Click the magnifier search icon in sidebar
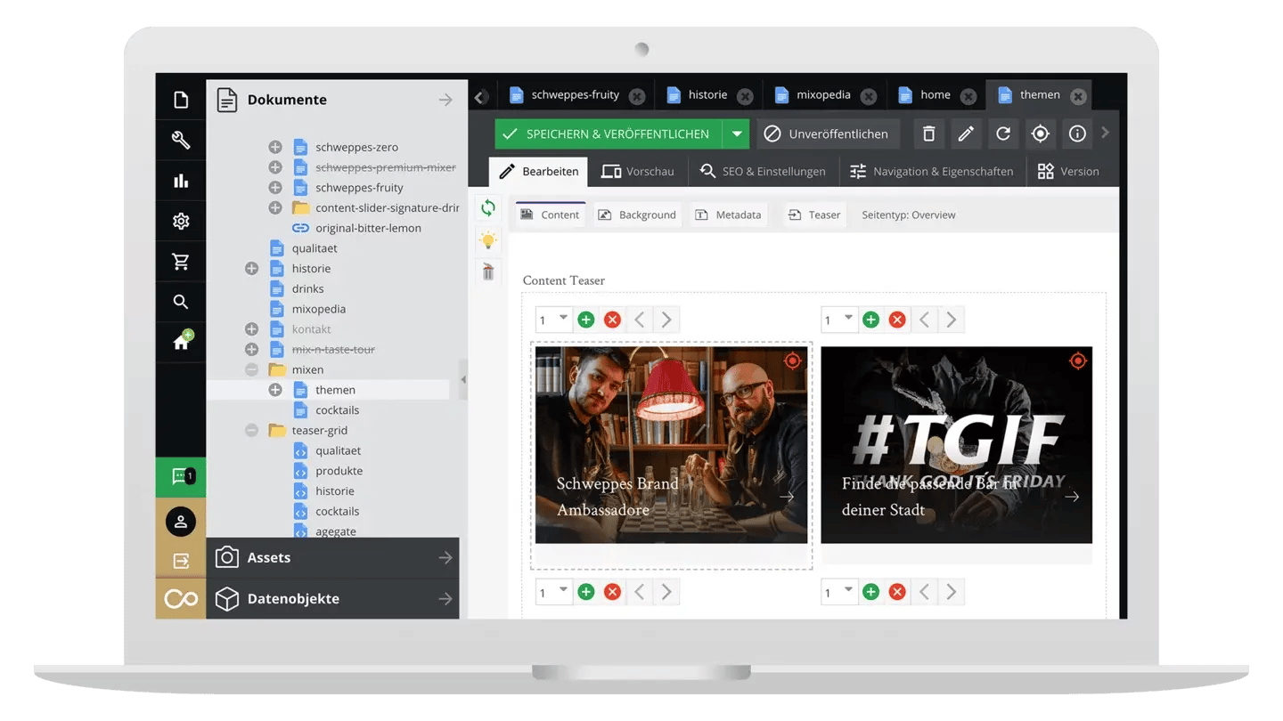The height and width of the screenshot is (721, 1283). (181, 302)
